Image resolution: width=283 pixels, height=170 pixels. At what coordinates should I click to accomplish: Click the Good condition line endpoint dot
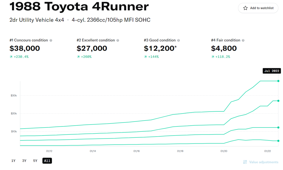point(278,127)
